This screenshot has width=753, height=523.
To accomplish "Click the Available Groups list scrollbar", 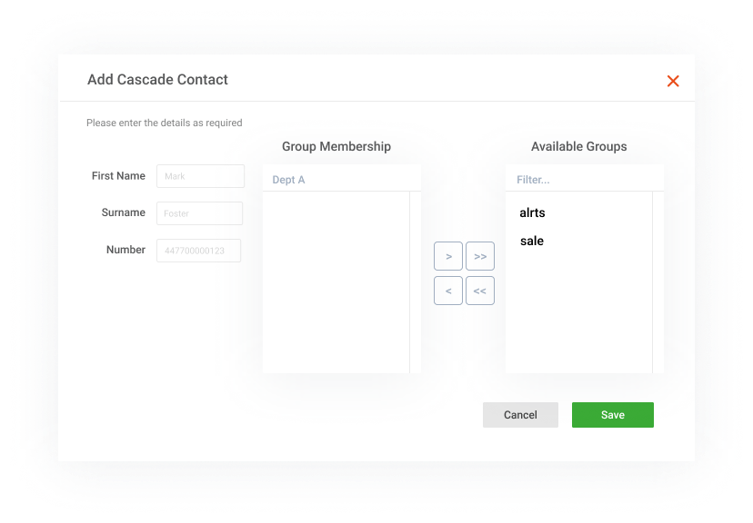I will point(658,281).
